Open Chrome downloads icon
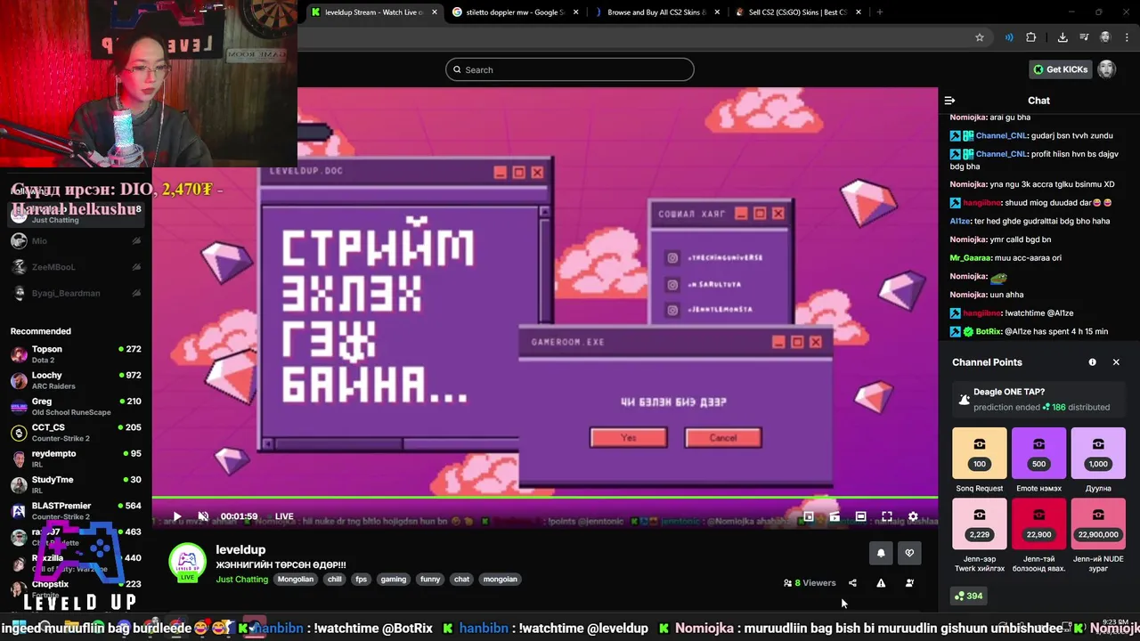 [x=1063, y=37]
